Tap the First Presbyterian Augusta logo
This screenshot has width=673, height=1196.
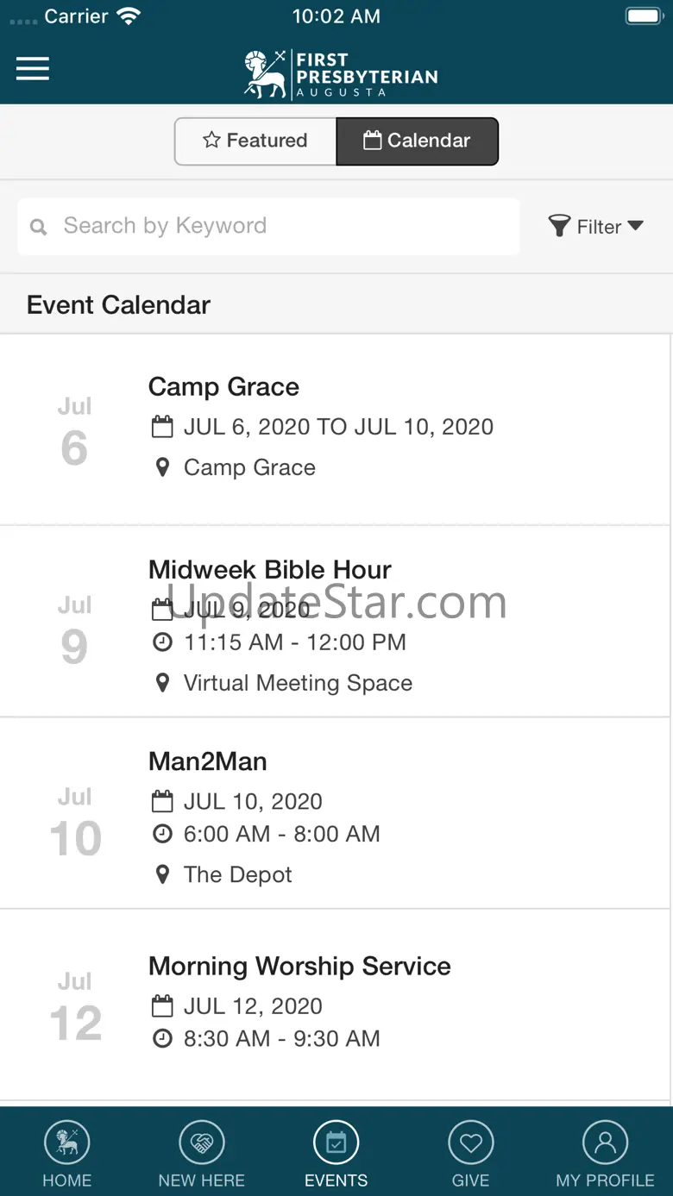pyautogui.click(x=341, y=74)
